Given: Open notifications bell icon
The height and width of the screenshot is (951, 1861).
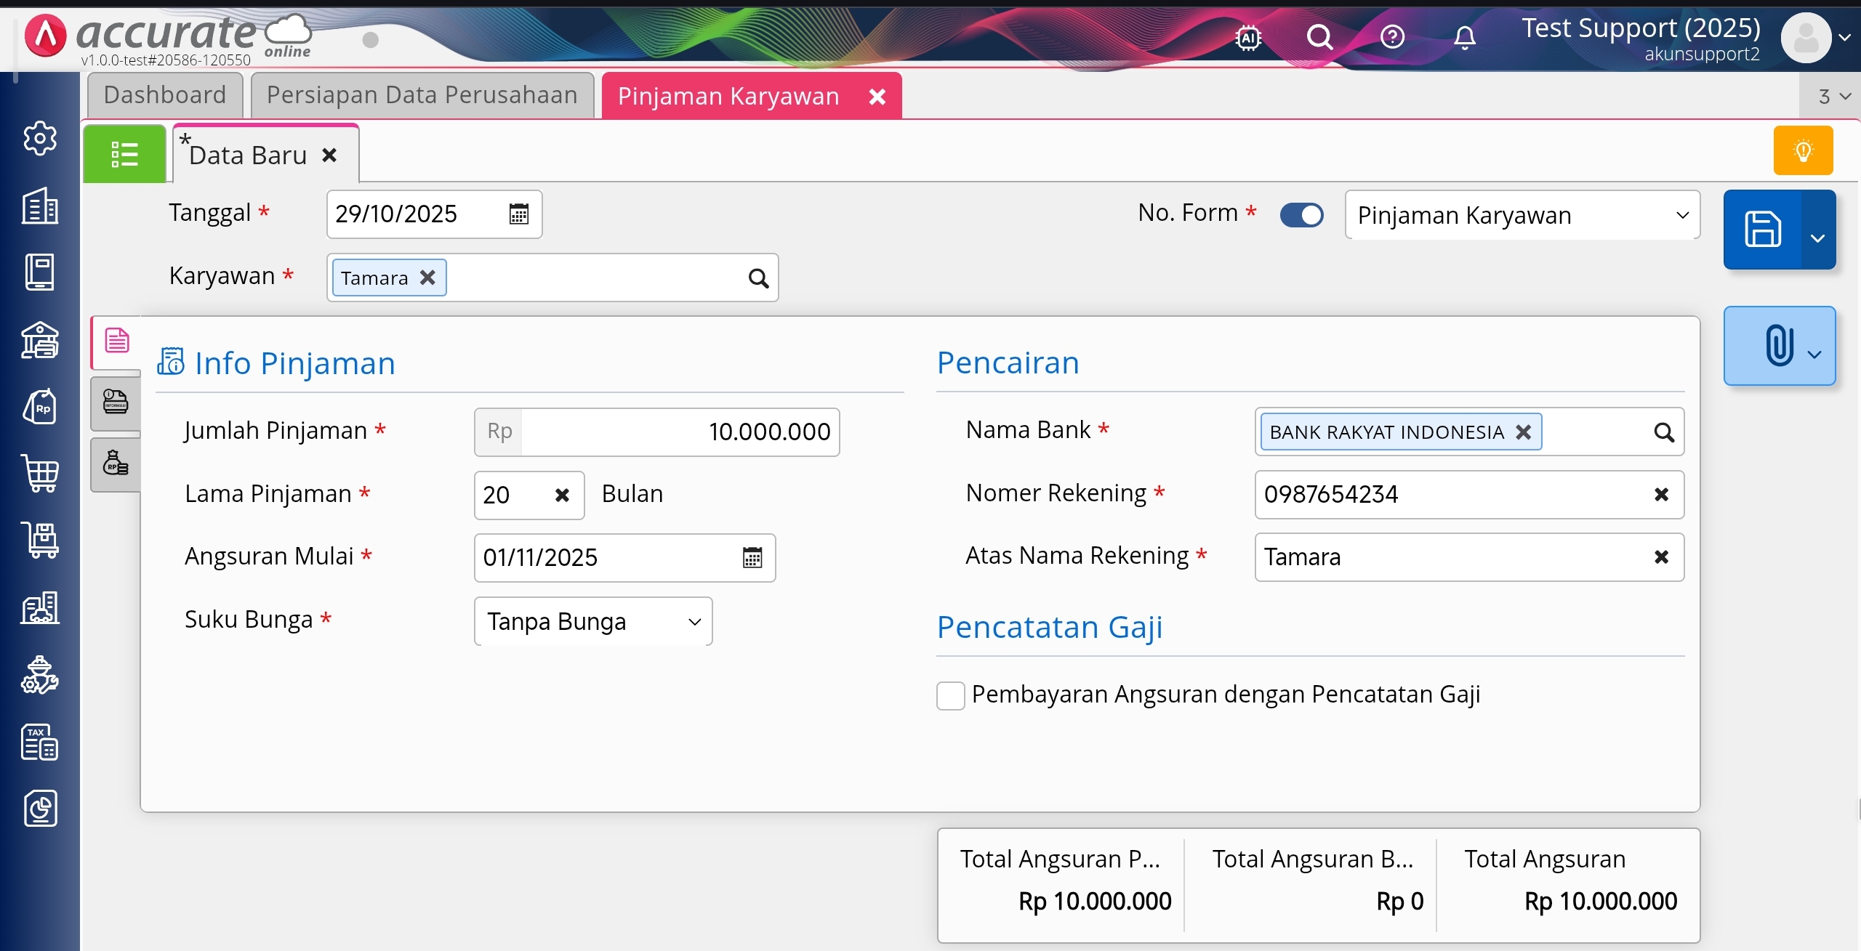Looking at the screenshot, I should pyautogui.click(x=1464, y=37).
